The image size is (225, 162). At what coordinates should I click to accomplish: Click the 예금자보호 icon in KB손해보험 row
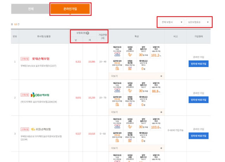[117, 127]
